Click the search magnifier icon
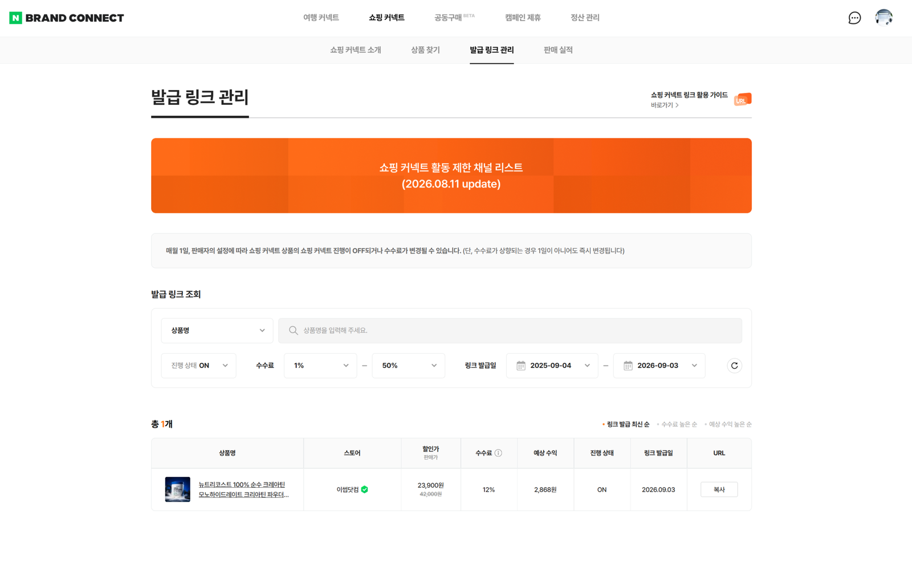The height and width of the screenshot is (568, 912). pyautogui.click(x=293, y=330)
